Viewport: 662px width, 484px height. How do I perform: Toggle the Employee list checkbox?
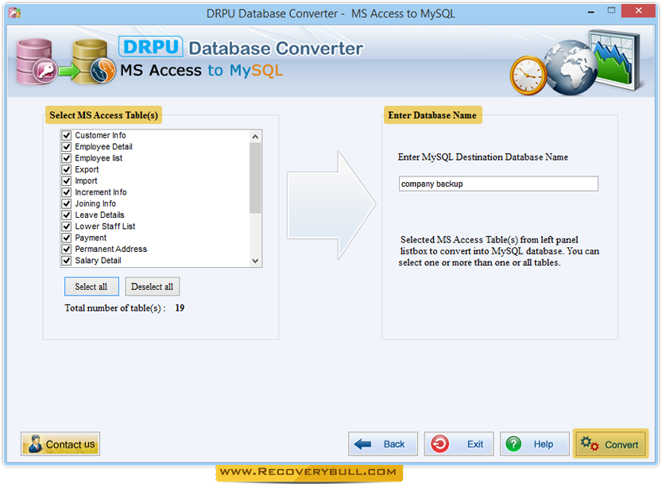pos(66,158)
